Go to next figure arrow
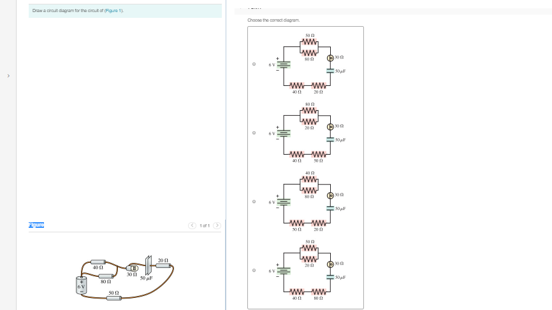 tap(217, 225)
